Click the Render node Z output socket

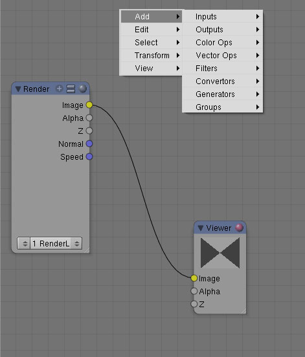tap(89, 131)
